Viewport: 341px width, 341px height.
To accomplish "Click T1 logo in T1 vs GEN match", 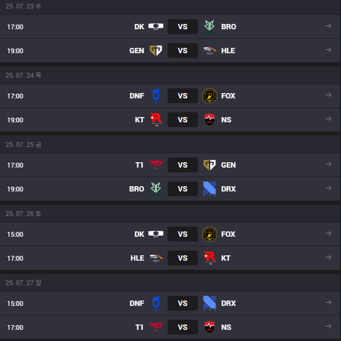I will [x=156, y=165].
